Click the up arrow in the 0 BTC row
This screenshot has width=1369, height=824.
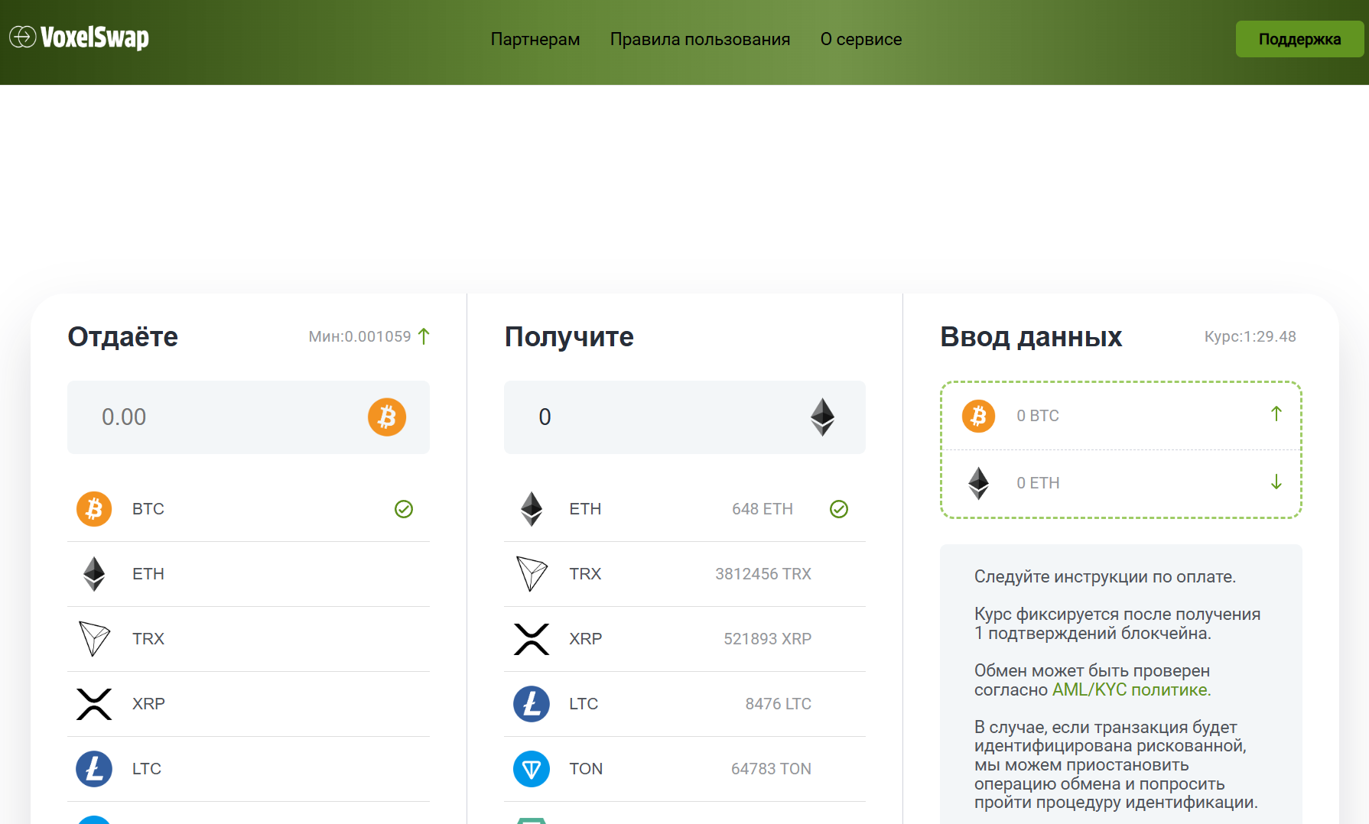click(x=1276, y=414)
